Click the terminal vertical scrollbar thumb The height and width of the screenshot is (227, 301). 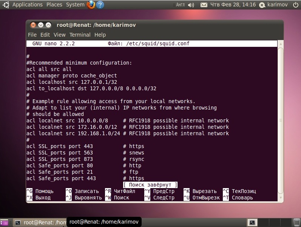coord(281,120)
